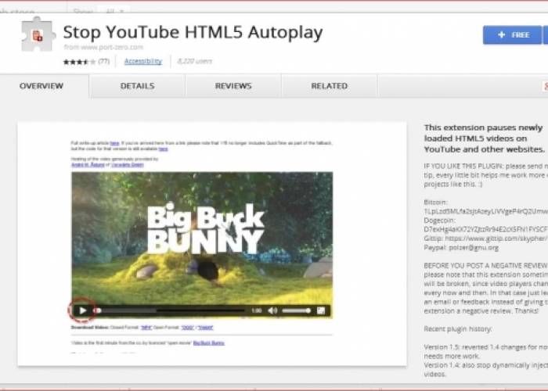Click the Gittip URL text
Image resolution: width=548 pixels, height=391 pixels.
coord(496,239)
